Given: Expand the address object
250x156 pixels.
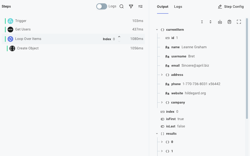Looking at the screenshot, I should pos(162,75).
